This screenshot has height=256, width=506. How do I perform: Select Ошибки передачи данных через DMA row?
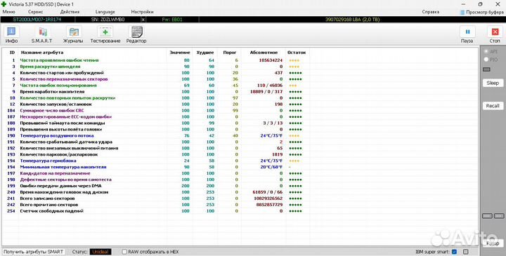tap(155, 186)
